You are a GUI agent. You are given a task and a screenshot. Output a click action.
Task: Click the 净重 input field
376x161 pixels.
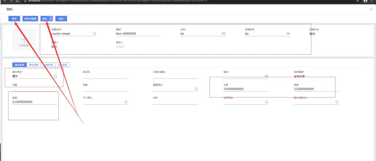coord(105,89)
